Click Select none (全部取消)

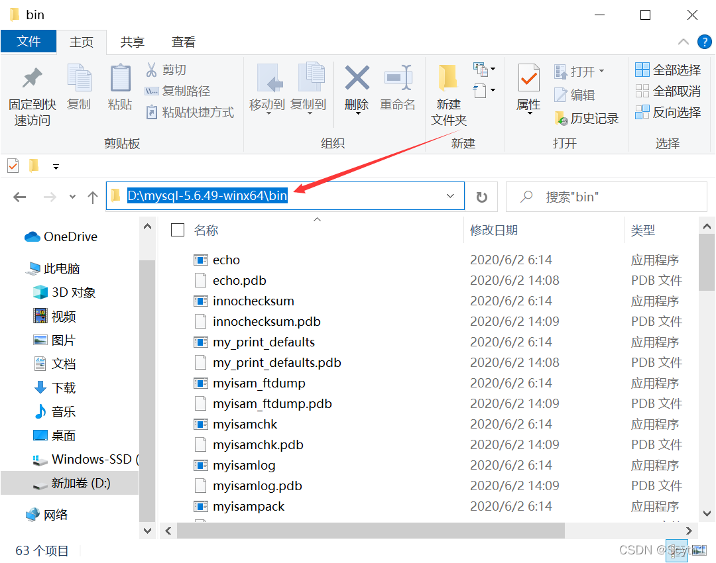pyautogui.click(x=668, y=91)
